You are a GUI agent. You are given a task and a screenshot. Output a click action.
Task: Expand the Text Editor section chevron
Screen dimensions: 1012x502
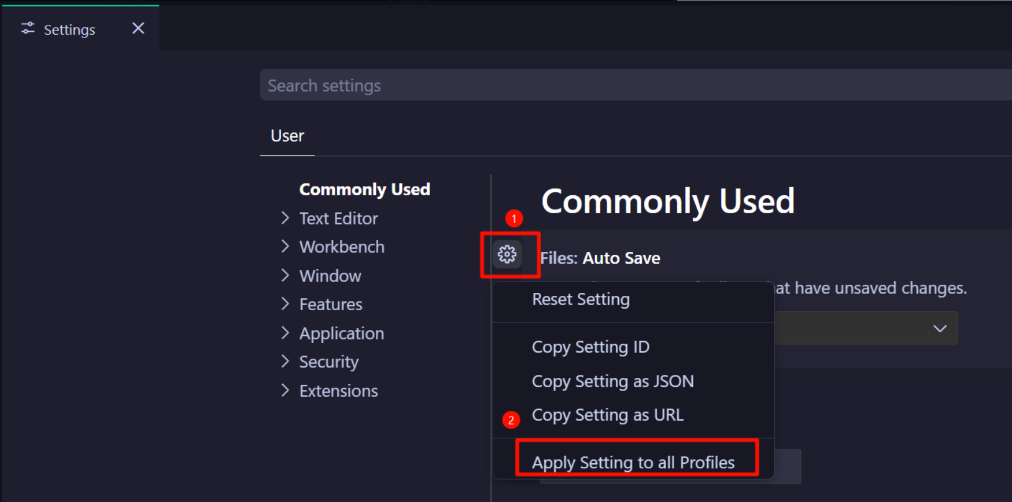[285, 218]
